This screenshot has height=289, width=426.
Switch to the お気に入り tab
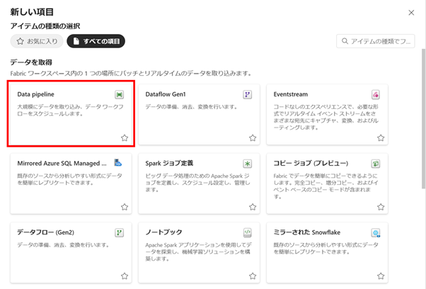coord(35,41)
